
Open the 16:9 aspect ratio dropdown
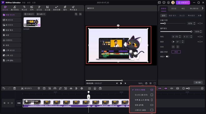(141, 83)
